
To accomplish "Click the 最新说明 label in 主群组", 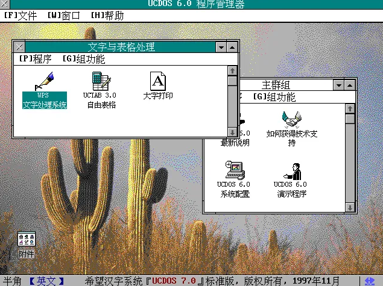I will click(x=235, y=143).
